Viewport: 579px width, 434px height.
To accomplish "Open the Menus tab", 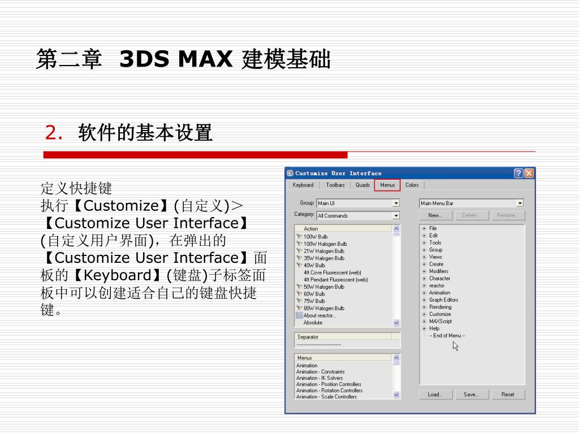I will tap(387, 185).
